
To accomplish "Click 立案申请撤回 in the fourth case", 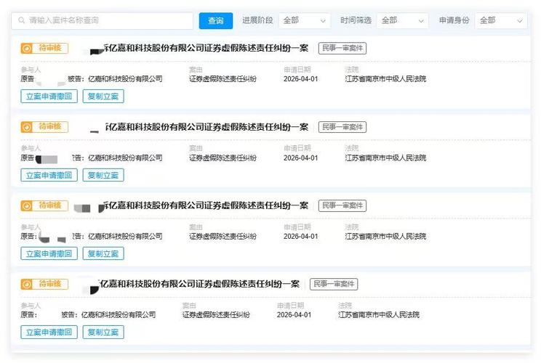I will click(x=49, y=333).
